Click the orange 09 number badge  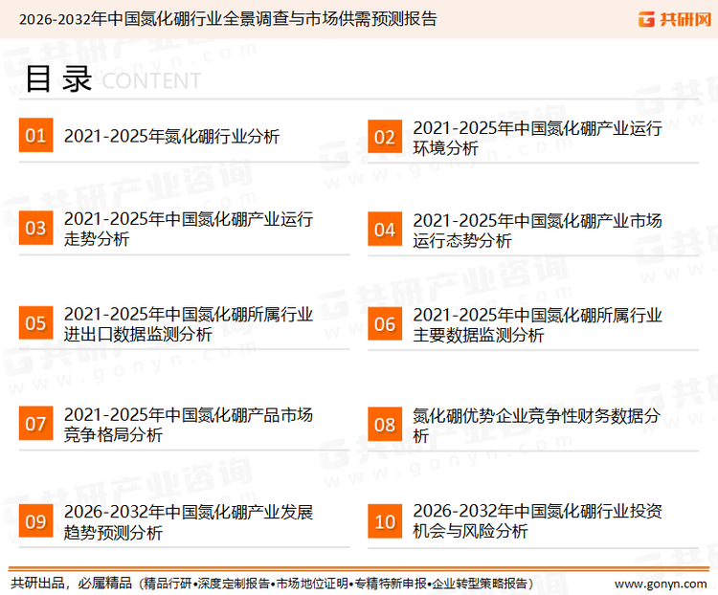click(x=35, y=520)
